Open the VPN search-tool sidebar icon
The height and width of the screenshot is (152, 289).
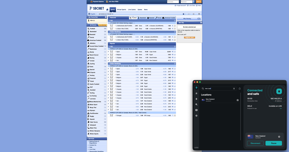tap(196, 105)
